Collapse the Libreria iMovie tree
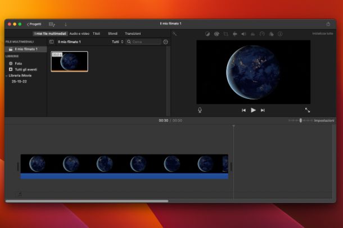Image resolution: width=343 pixels, height=228 pixels. pyautogui.click(x=7, y=76)
